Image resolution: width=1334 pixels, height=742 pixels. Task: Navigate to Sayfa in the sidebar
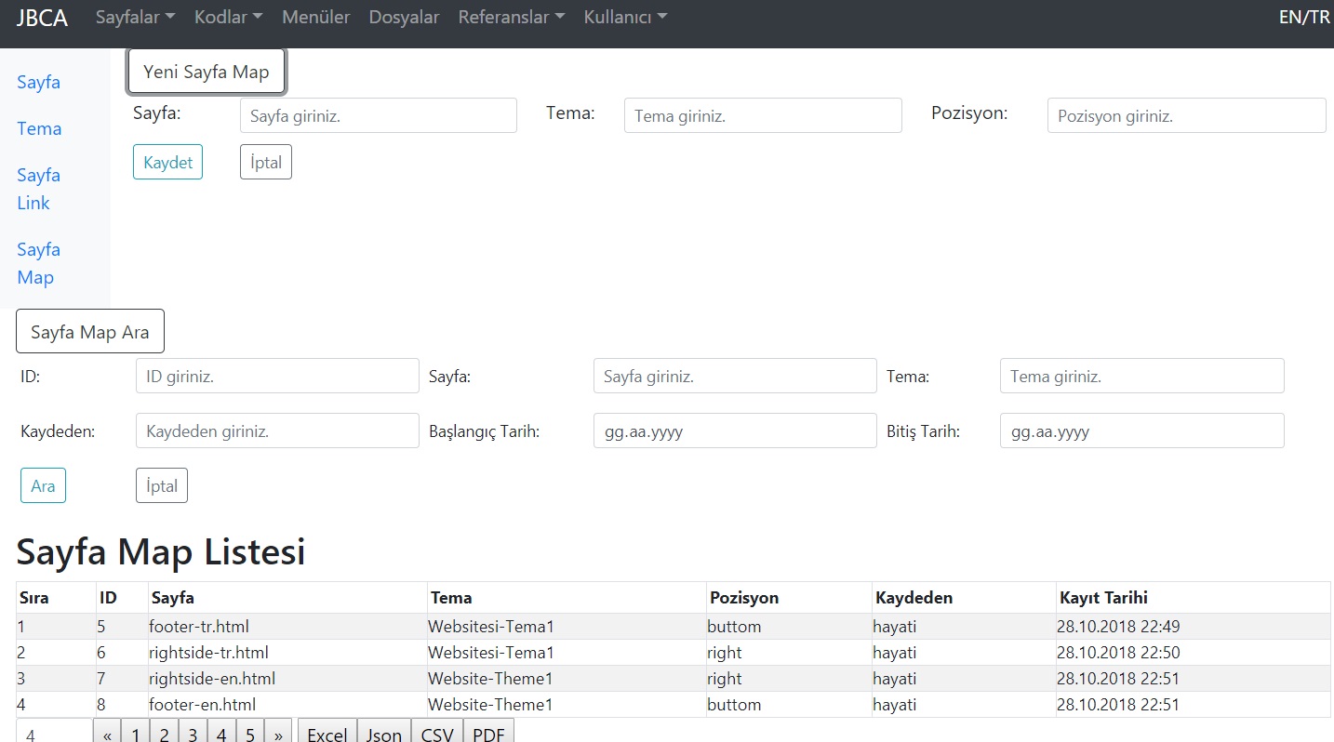pyautogui.click(x=38, y=82)
